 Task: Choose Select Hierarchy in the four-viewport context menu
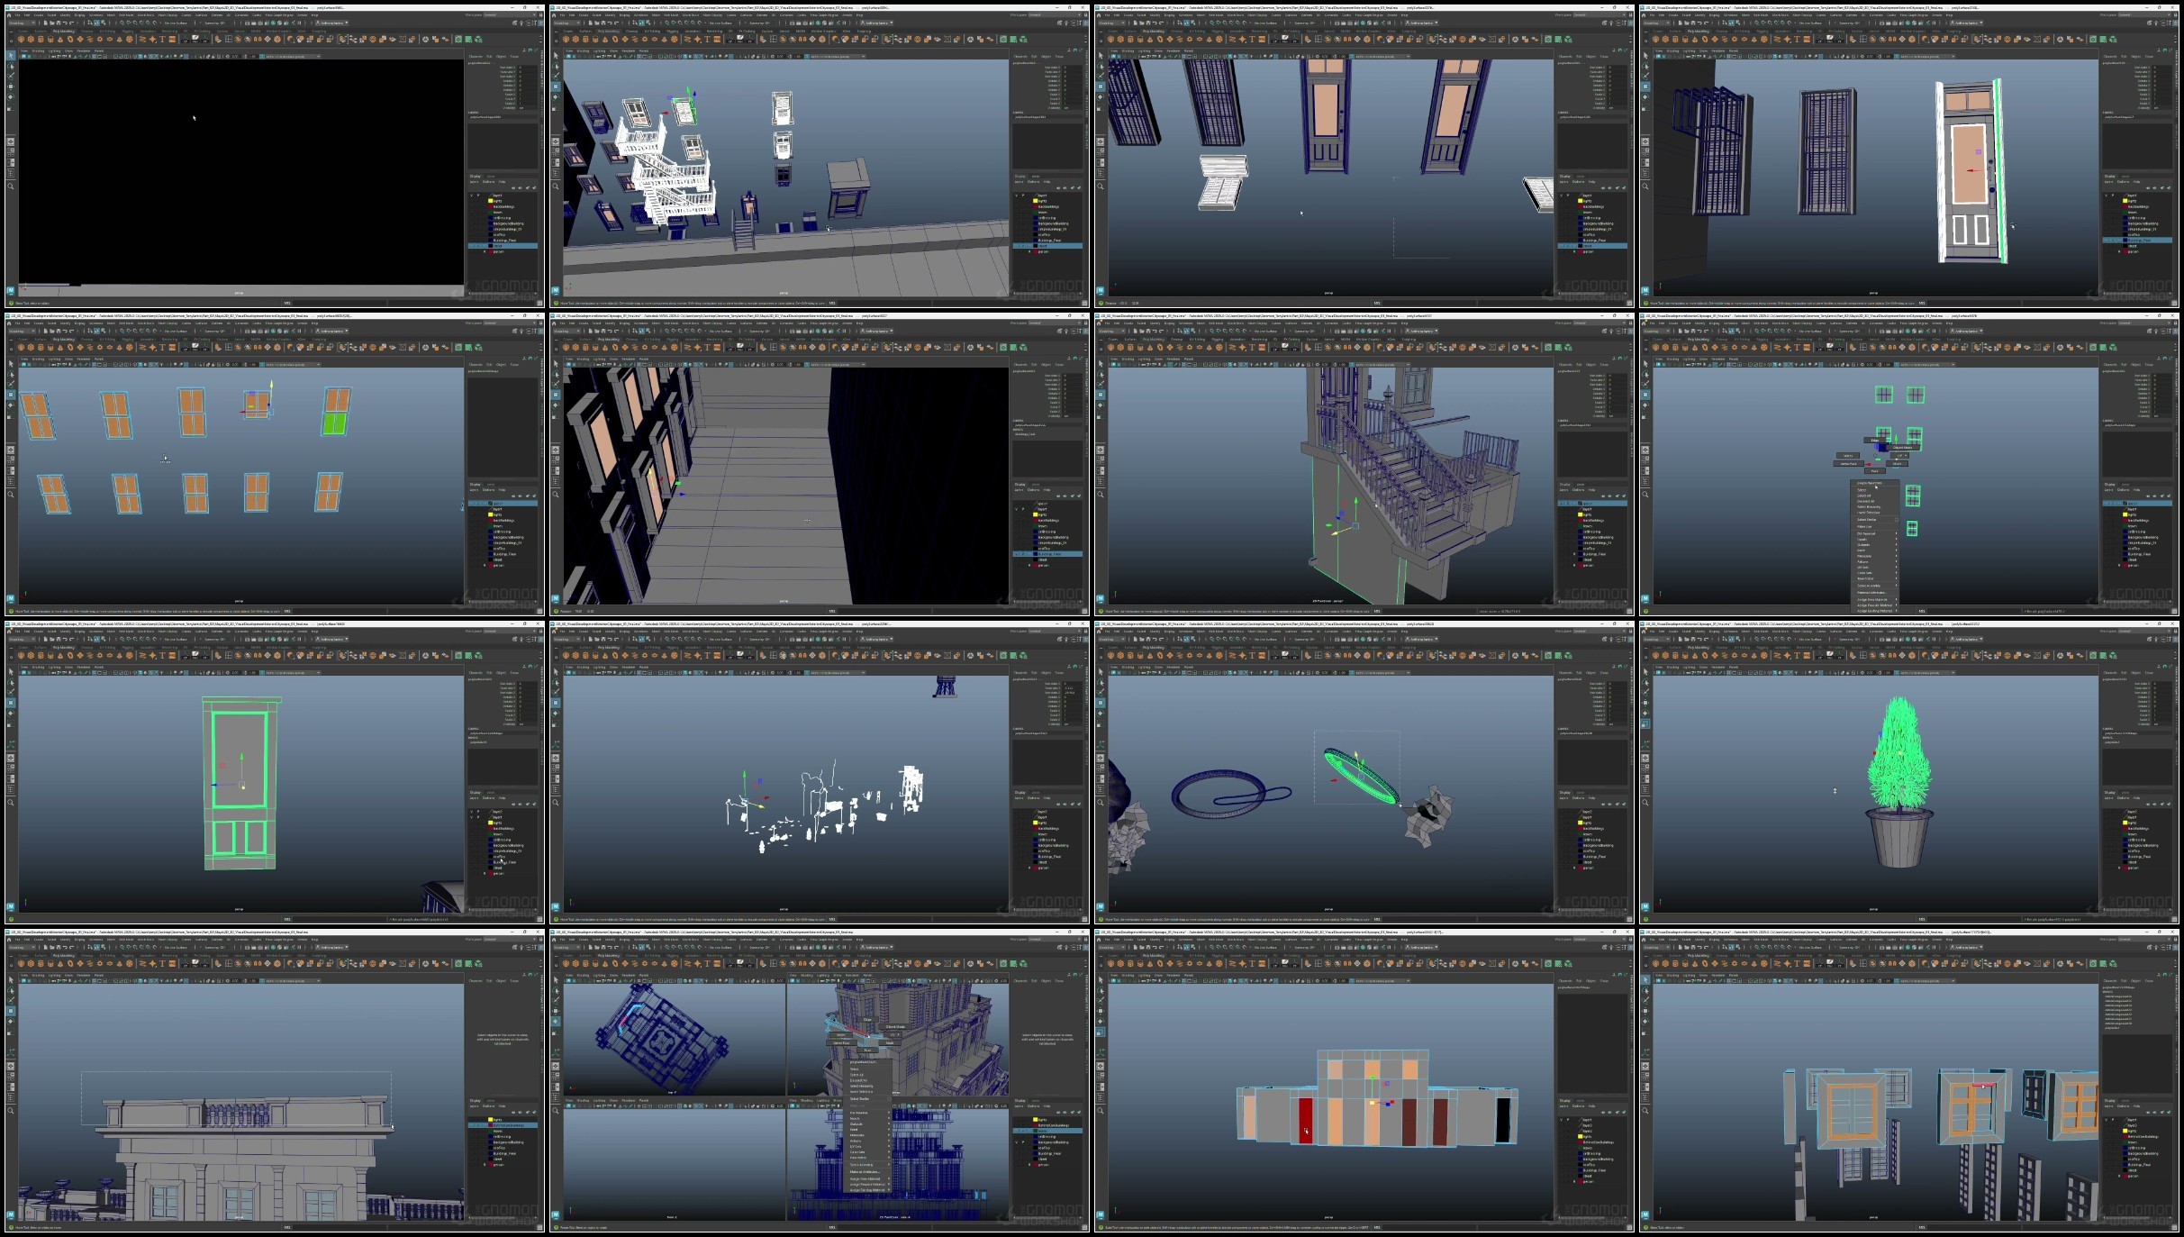pyautogui.click(x=861, y=1086)
